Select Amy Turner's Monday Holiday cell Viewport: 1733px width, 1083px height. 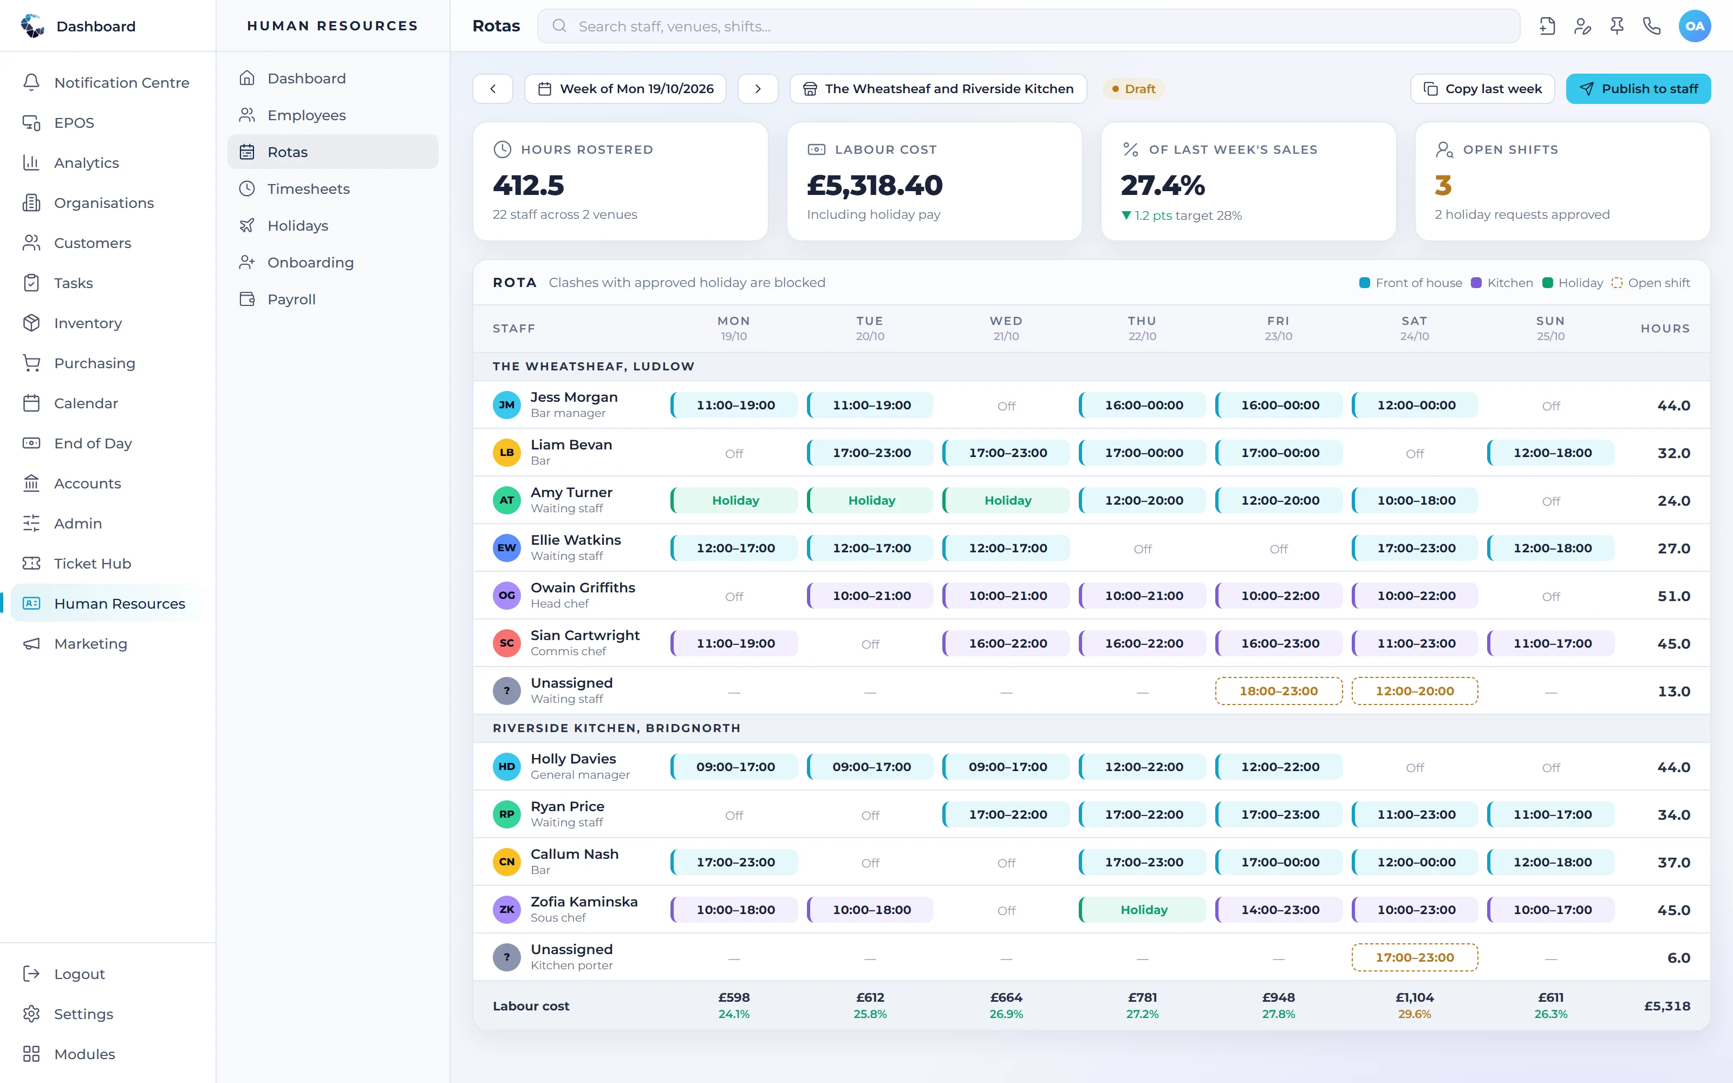(734, 500)
